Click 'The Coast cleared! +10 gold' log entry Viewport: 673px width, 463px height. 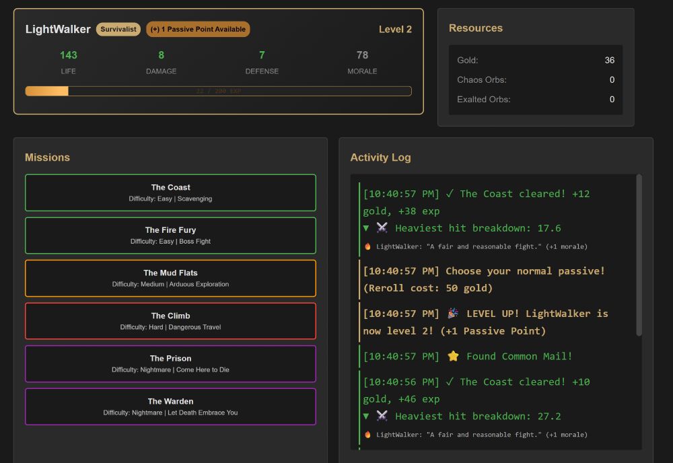[x=497, y=408]
